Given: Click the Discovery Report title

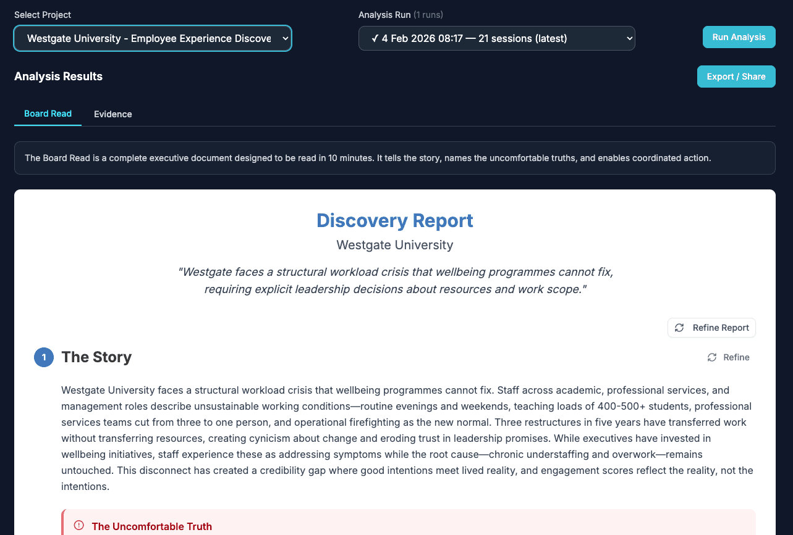Looking at the screenshot, I should click(394, 220).
